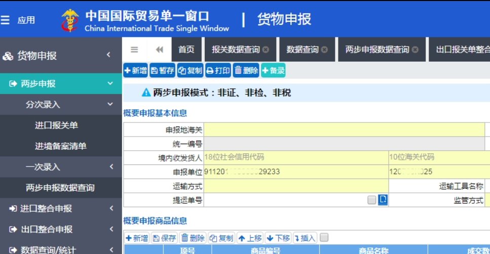
Task: Click the green 备录 button
Action: click(x=273, y=71)
